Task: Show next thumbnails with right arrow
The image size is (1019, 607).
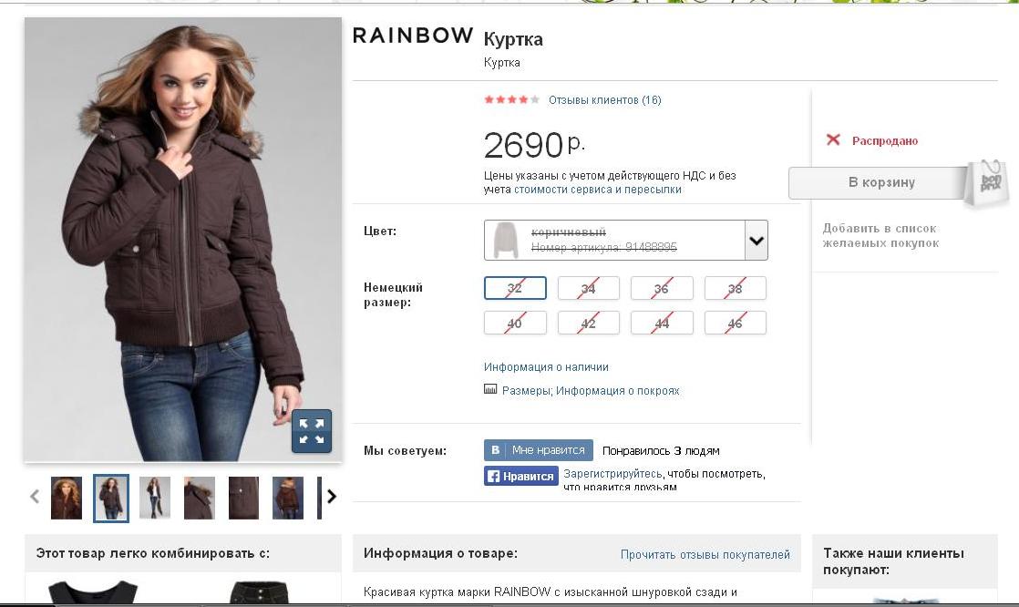Action: click(332, 497)
